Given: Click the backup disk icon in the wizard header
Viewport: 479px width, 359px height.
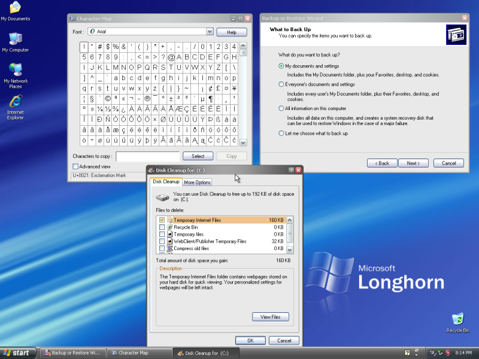Looking at the screenshot, I should (455, 33).
